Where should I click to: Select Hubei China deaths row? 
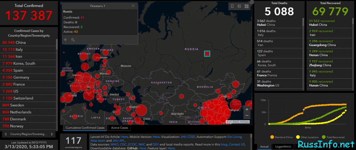pos(278,23)
